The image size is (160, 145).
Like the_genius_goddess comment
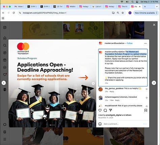(146, 89)
